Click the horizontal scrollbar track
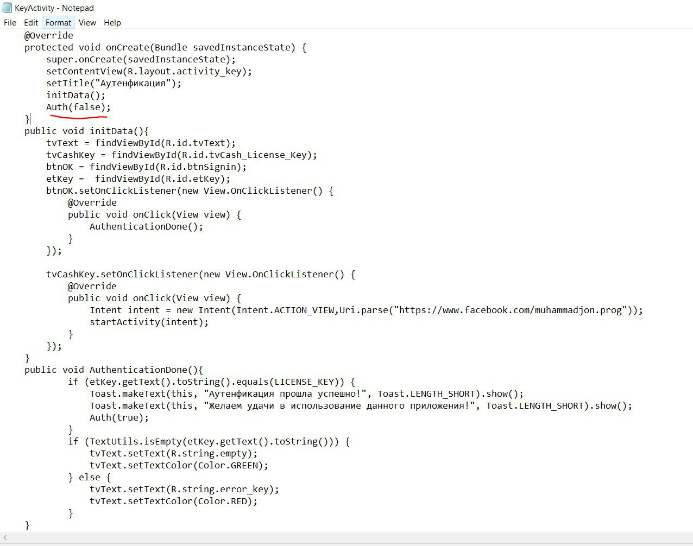Image resolution: width=693 pixels, height=546 pixels. (x=348, y=538)
